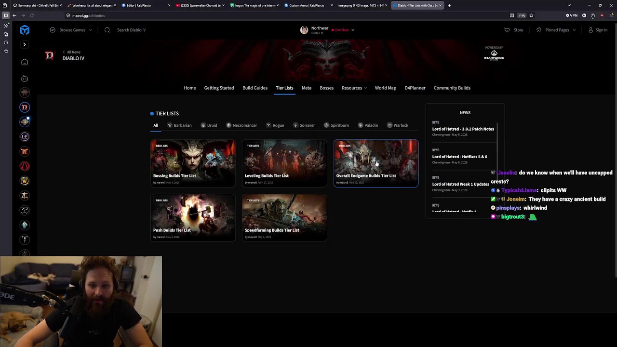Screen dimensions: 617x347
Task: Open the World Map nav tab
Action: pyautogui.click(x=386, y=88)
